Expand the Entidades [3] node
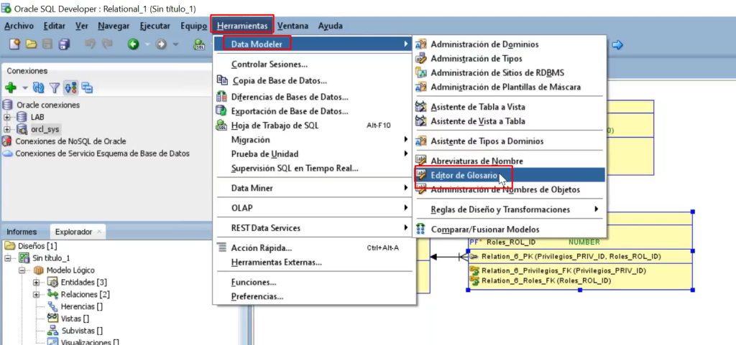Image resolution: width=736 pixels, height=345 pixels. tap(37, 283)
